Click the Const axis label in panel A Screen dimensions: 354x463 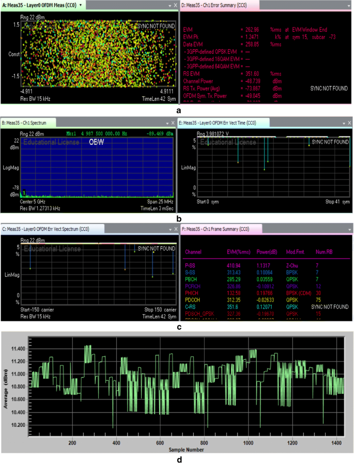pos(14,54)
